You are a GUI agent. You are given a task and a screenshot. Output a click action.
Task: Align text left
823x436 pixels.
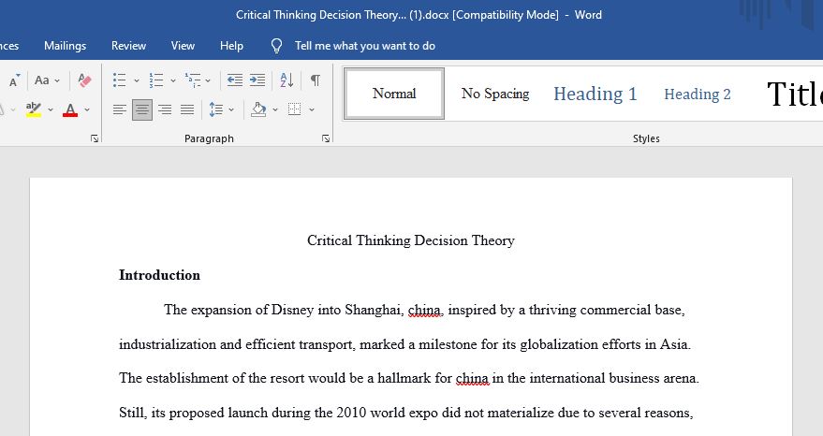pyautogui.click(x=120, y=109)
